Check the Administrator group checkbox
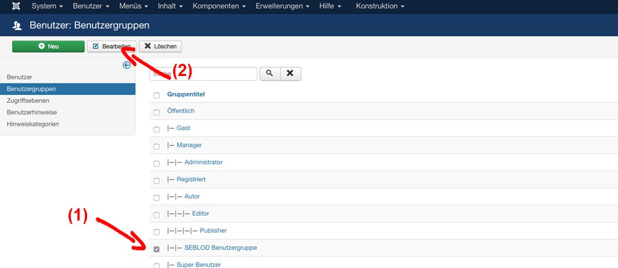This screenshot has width=618, height=268. 156,164
